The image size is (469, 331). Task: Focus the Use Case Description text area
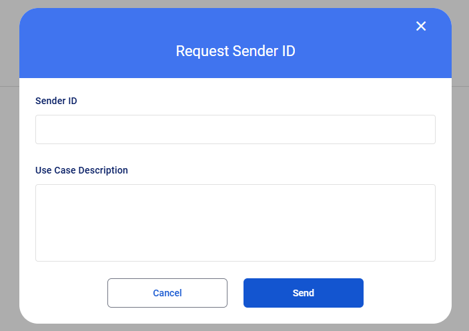pos(236,223)
